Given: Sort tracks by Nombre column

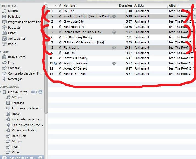Looking at the screenshot, I should (69, 6).
